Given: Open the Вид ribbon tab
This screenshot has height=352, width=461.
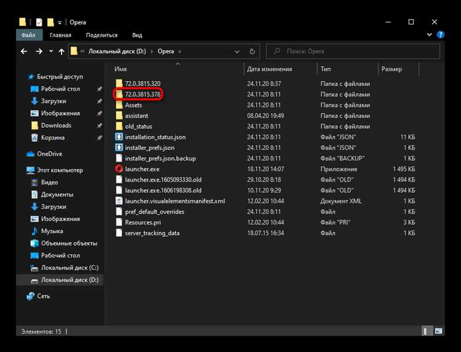Looking at the screenshot, I should (137, 35).
